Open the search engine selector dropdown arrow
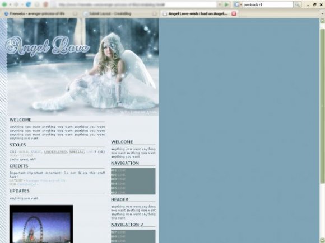 [x=241, y=4]
